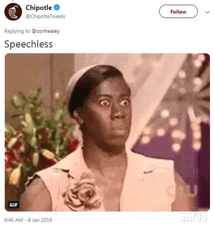Click the Chipotle pepper logo avatar
Screen dimensions: 214x228
[13, 12]
